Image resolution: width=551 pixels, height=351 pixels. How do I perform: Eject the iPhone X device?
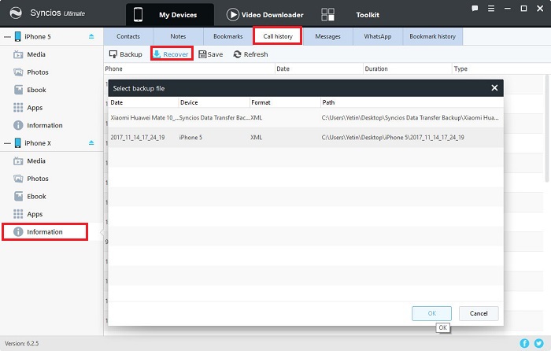pyautogui.click(x=91, y=142)
